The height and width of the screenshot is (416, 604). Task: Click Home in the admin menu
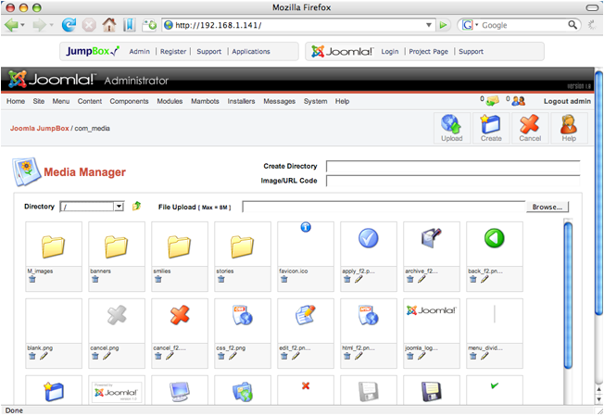[x=16, y=101]
